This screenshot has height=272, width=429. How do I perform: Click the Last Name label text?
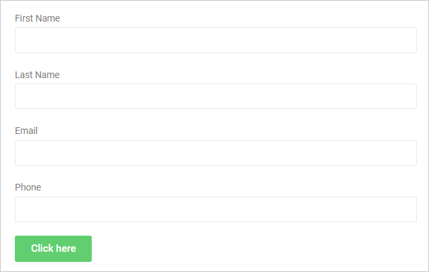coord(37,75)
